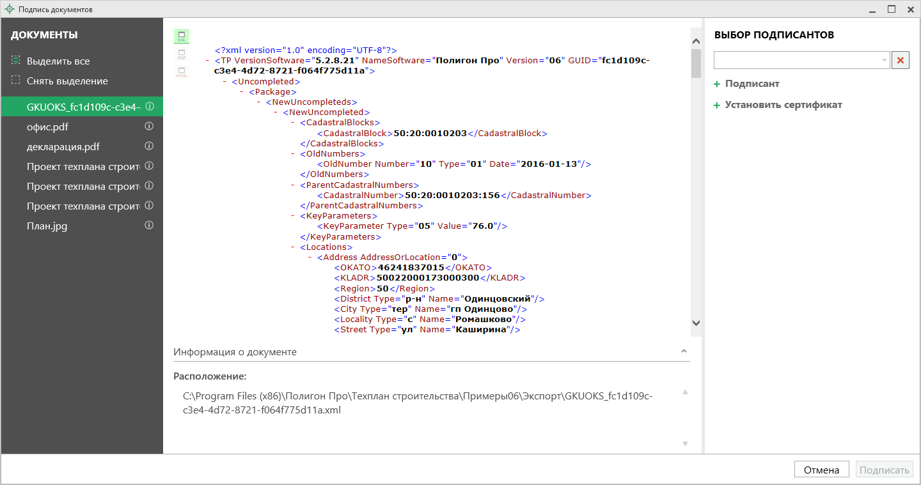Image resolution: width=921 pixels, height=485 pixels.
Task: Clear signer with red X button
Action: click(901, 60)
